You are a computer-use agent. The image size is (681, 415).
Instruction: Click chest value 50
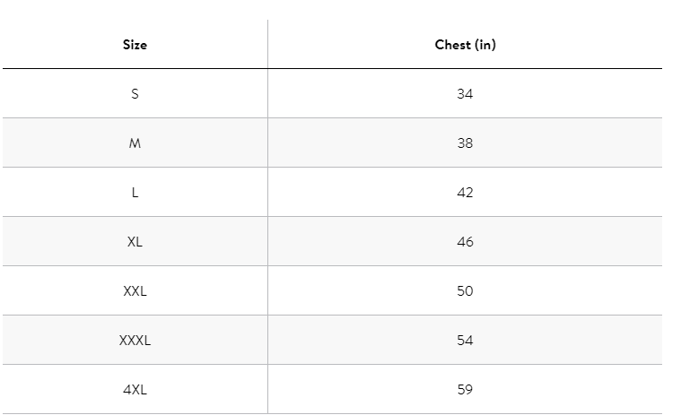(x=465, y=291)
